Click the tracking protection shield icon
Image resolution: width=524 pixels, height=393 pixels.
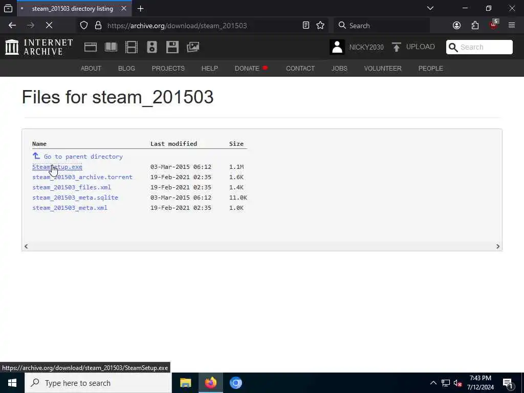[x=84, y=26]
